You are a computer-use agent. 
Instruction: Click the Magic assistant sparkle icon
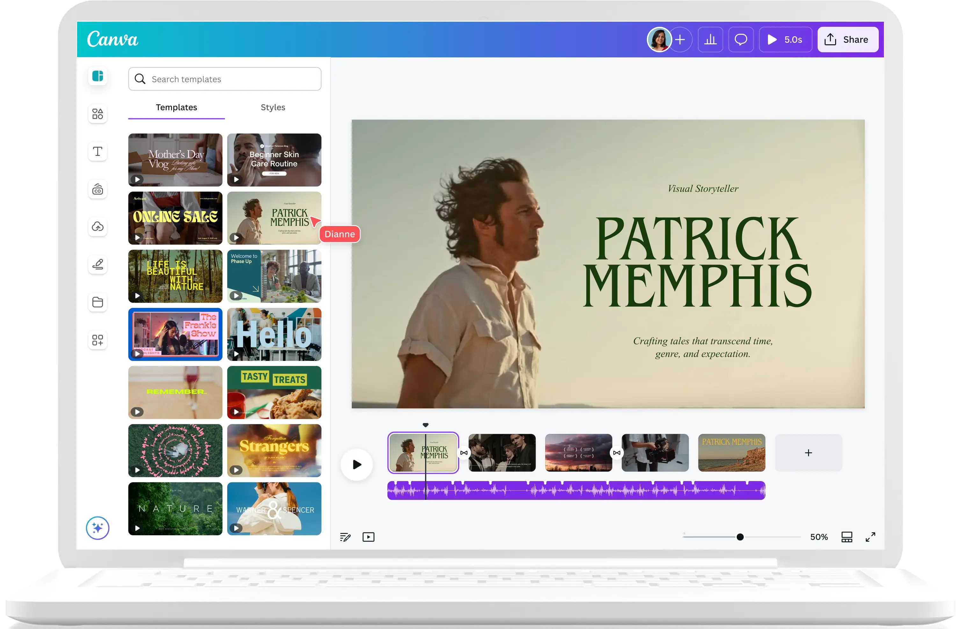pos(97,528)
